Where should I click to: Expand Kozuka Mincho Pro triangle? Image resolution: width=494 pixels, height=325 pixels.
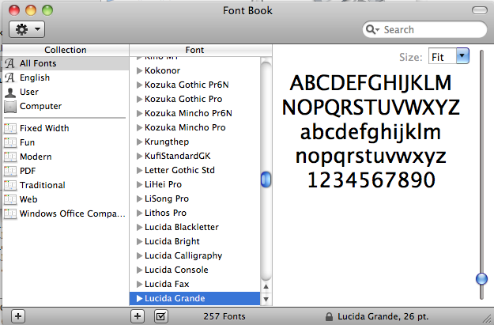[139, 127]
